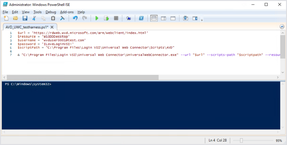Undo the last edit with the undo arrow

pos(75,19)
